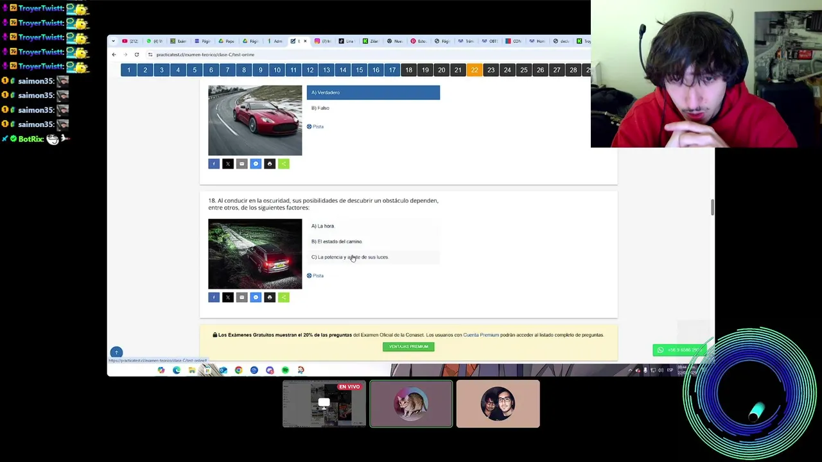
Task: Email question 18 using envelope icon
Action: click(241, 297)
